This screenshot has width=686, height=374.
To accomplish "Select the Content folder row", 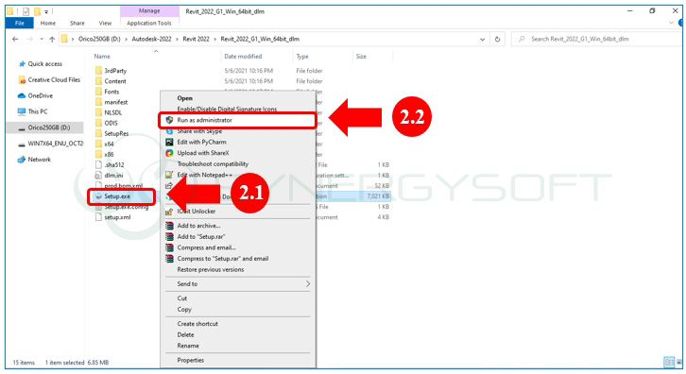I will coord(115,81).
